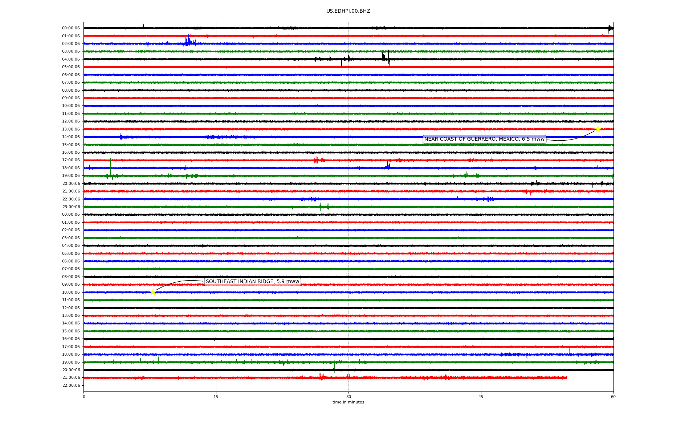
Task: Click the NEAR COAST OF GUERRERO, MEXICO annotation label
Action: (484, 139)
